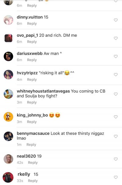Like whitneyhoustatlantavegas's comment about the fight

(x=116, y=94)
